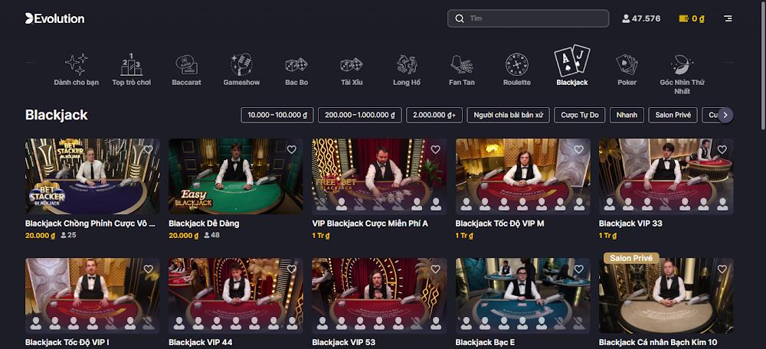
Task: Select the Long Hổ dragon icon
Action: click(x=407, y=64)
